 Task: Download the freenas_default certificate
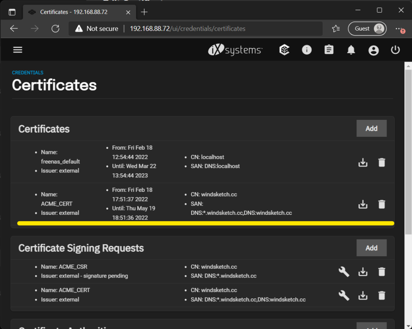(x=363, y=162)
